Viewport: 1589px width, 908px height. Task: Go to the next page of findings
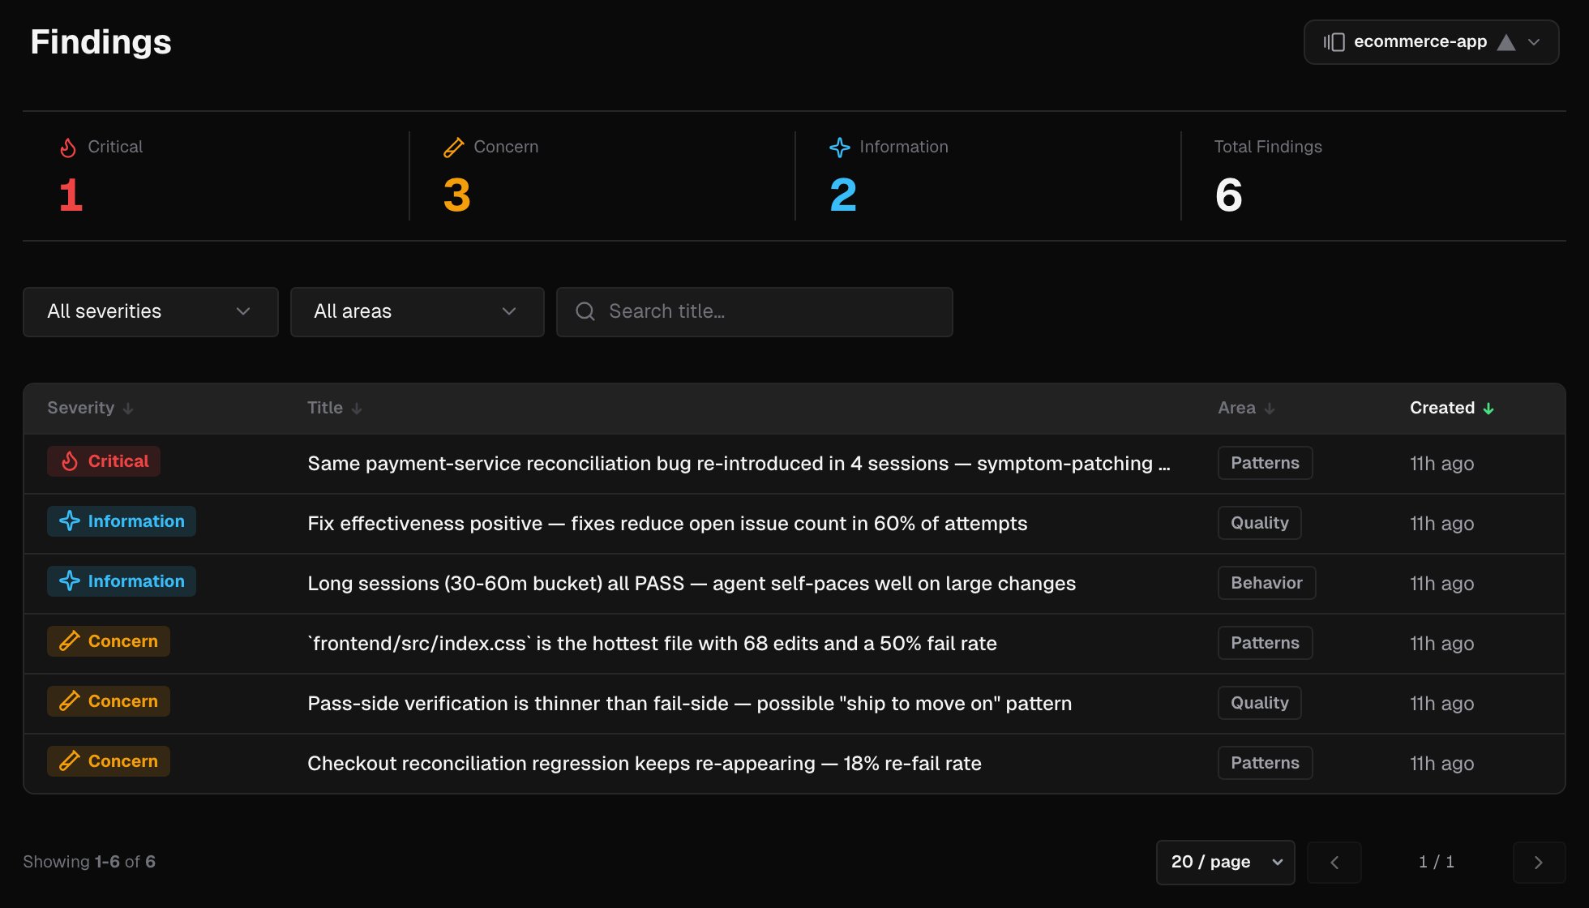click(1539, 862)
